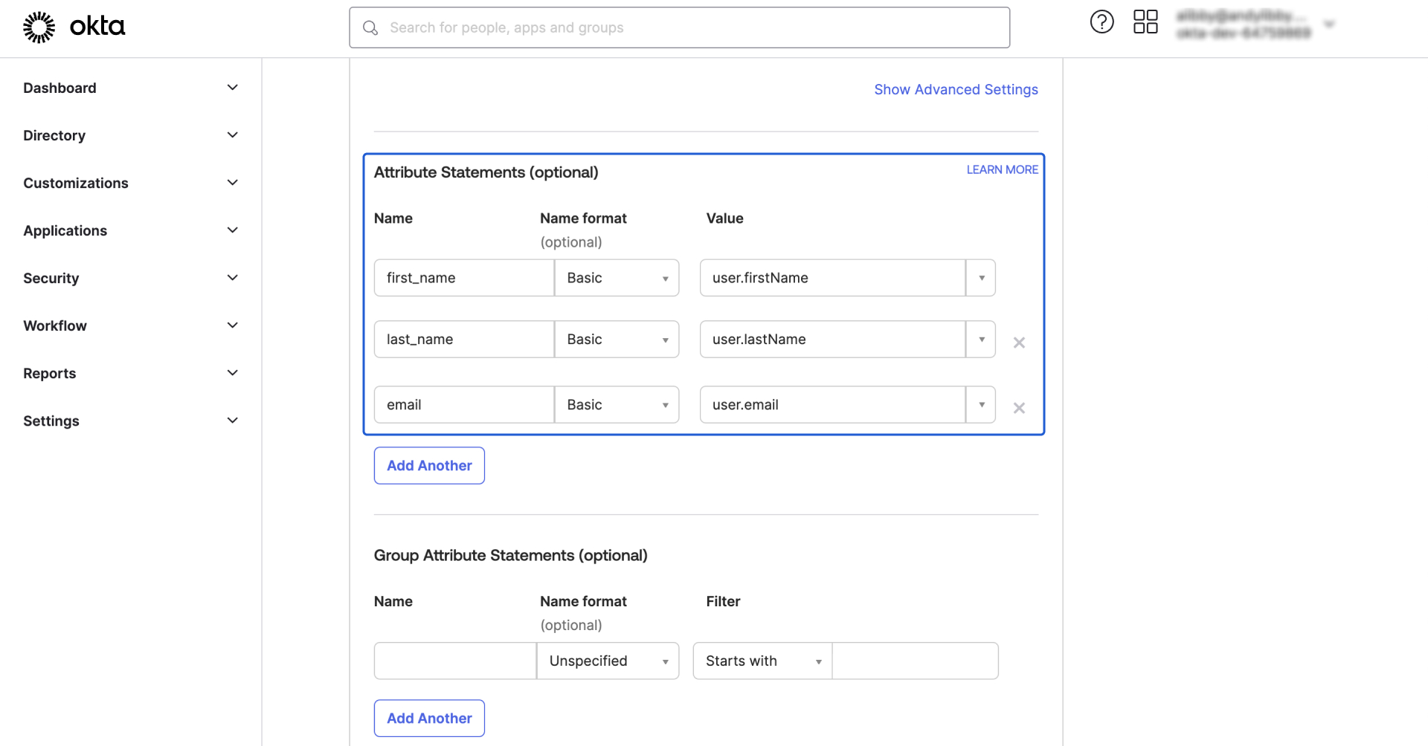
Task: Open the group filter 'Starts with' dropdown
Action: click(762, 661)
